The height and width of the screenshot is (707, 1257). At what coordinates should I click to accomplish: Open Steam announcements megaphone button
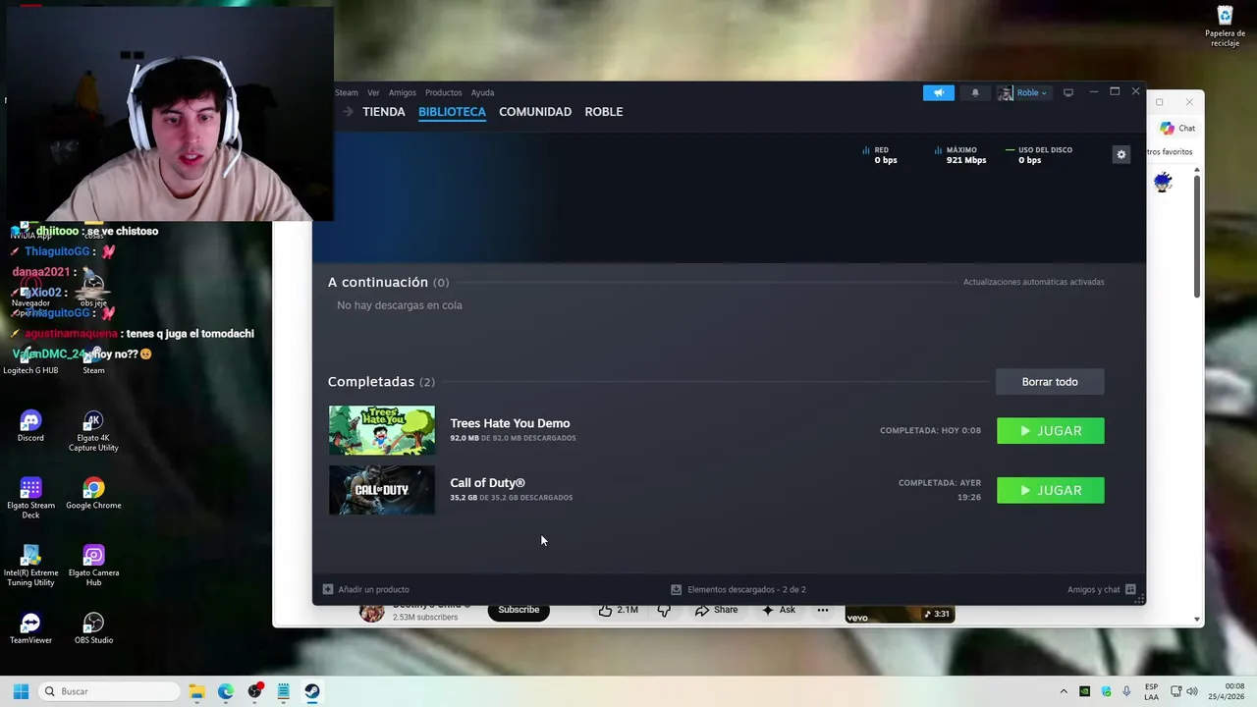938,92
